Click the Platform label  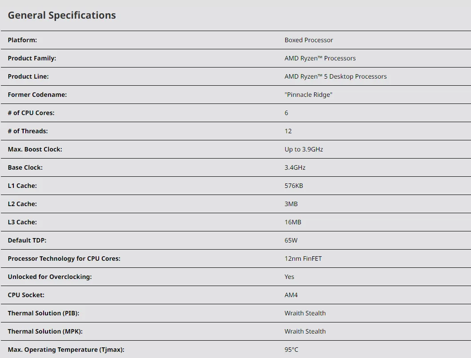(22, 40)
